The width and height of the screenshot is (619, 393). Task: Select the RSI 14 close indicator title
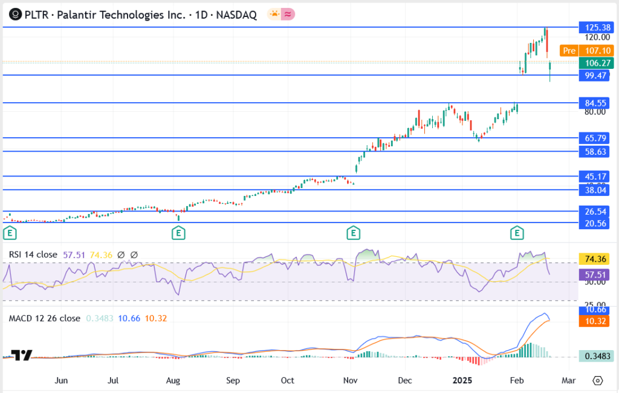pyautogui.click(x=33, y=255)
